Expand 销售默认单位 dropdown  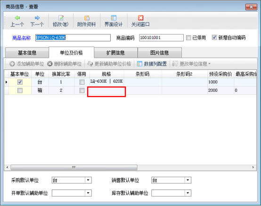coord(188,180)
